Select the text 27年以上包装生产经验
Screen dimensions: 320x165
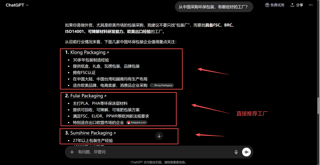click(x=93, y=140)
